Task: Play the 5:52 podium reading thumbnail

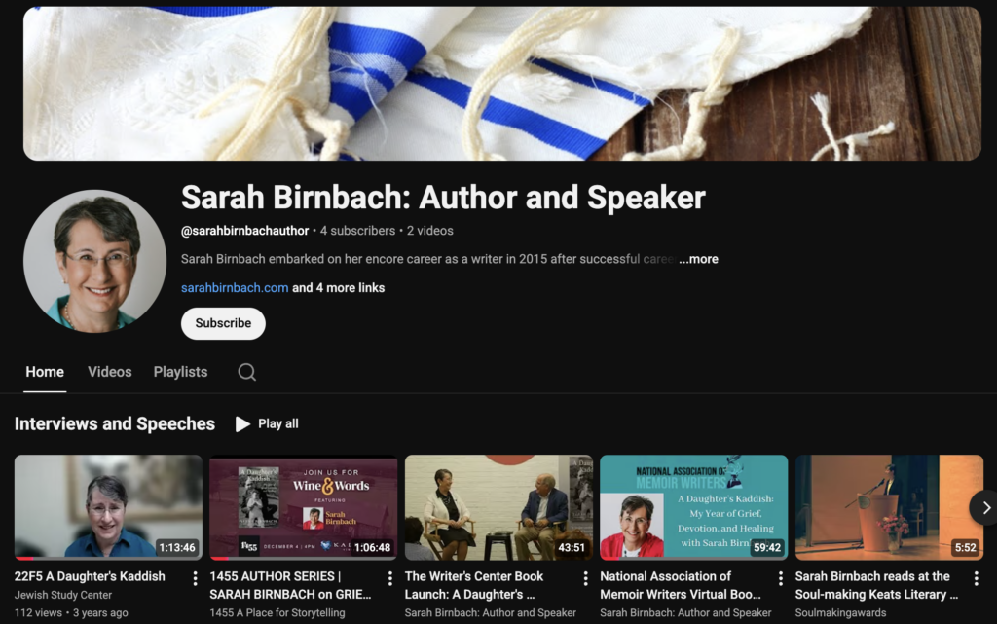Action: [889, 507]
